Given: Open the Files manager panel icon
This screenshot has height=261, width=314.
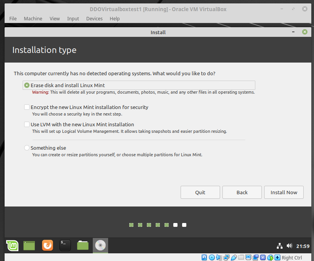Looking at the screenshot, I should click(x=83, y=245).
